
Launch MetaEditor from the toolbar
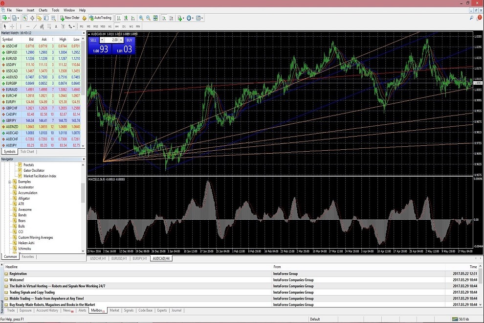[x=84, y=18]
